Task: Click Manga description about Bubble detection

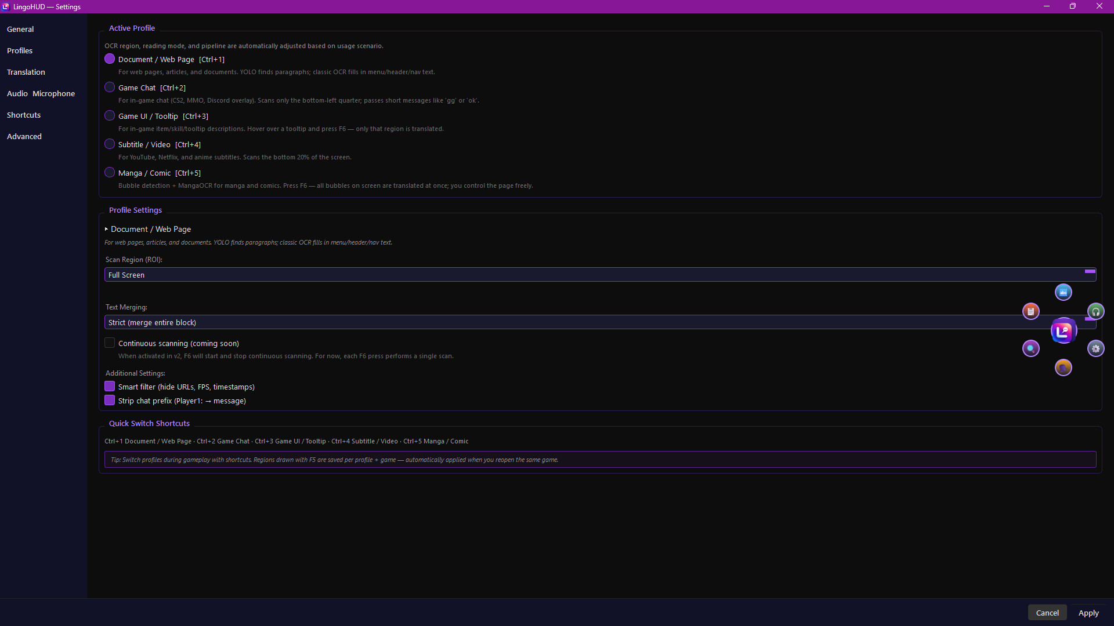Action: point(325,185)
